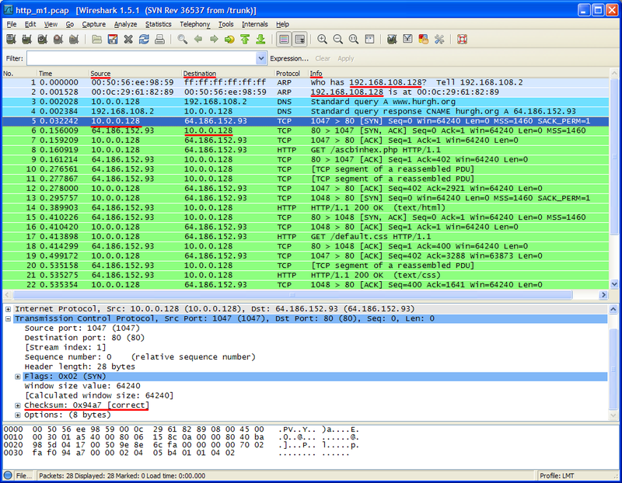Click the File... status bar entry

[24, 476]
